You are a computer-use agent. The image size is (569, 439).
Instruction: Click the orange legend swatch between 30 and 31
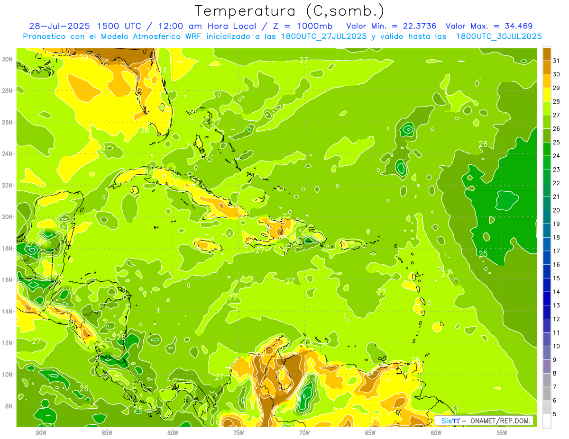[x=547, y=67]
